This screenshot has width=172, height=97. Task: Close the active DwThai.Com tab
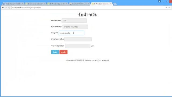111,4
